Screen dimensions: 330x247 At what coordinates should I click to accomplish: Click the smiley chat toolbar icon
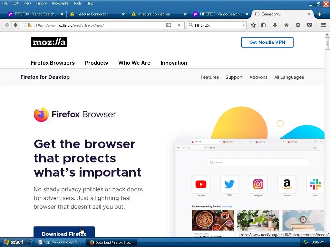click(298, 25)
